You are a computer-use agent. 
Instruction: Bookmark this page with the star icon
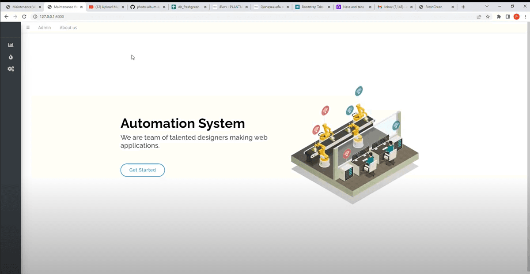[x=488, y=16]
